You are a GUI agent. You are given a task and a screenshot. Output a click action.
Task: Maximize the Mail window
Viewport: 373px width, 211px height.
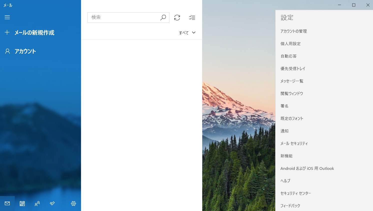354,5
